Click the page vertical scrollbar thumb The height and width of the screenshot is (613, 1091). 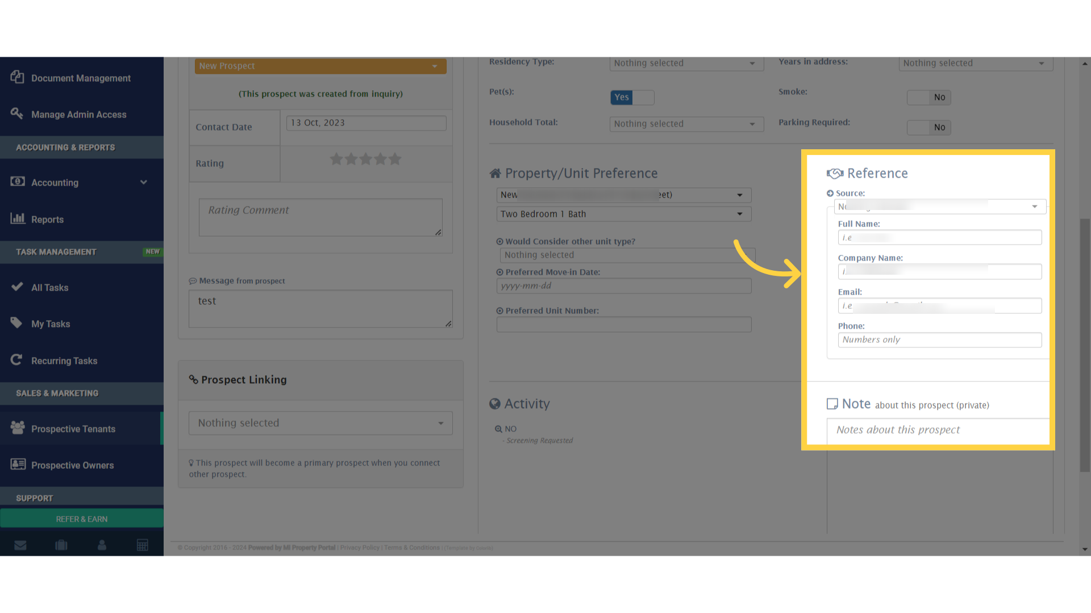coord(1085,345)
